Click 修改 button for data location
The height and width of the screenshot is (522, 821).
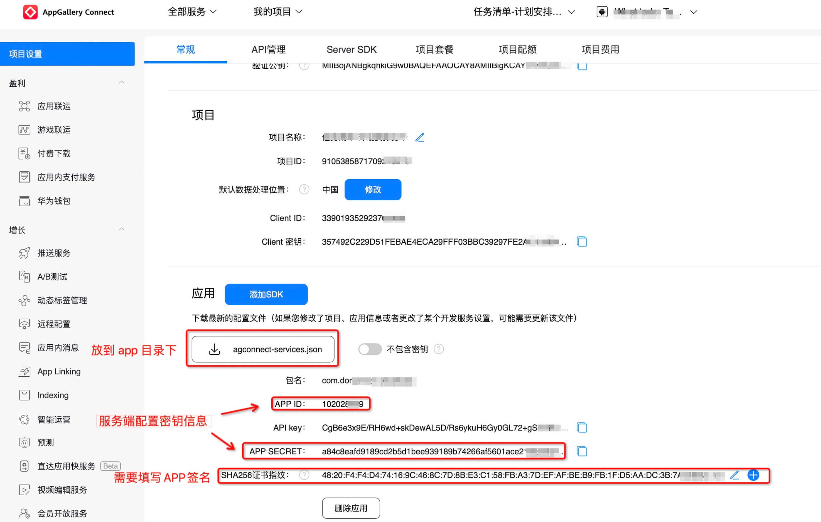tap(372, 190)
